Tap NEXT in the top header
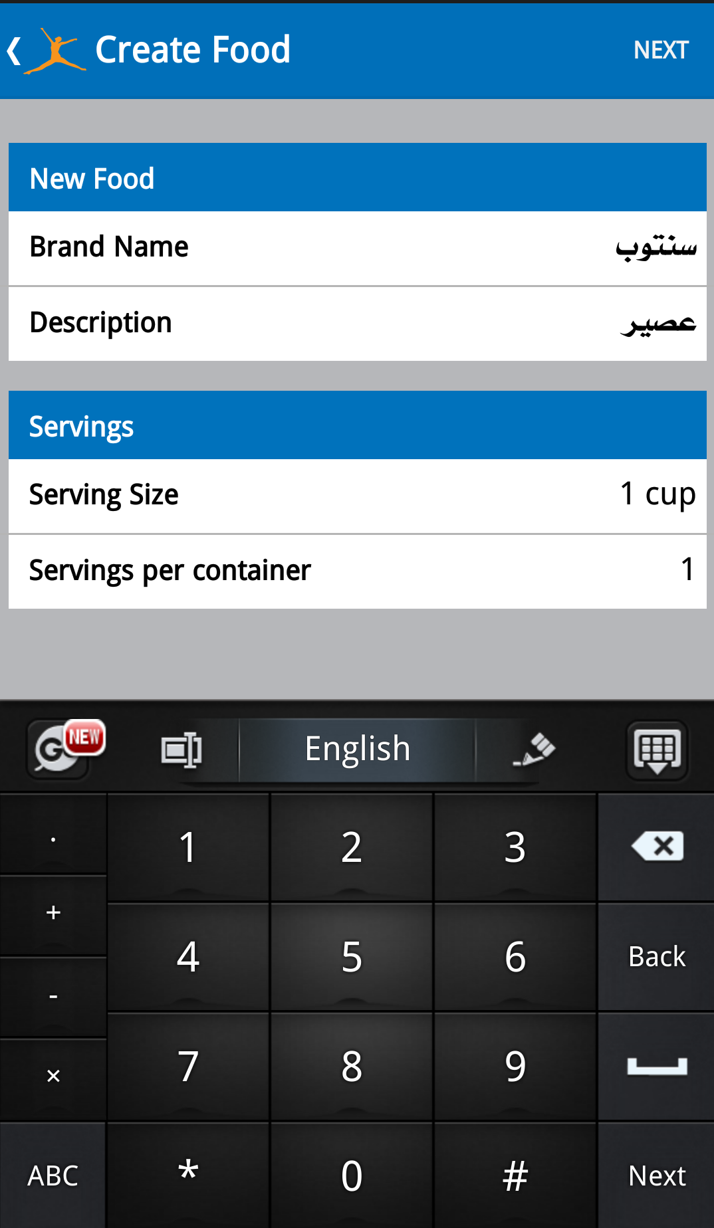The image size is (714, 1228). (660, 51)
